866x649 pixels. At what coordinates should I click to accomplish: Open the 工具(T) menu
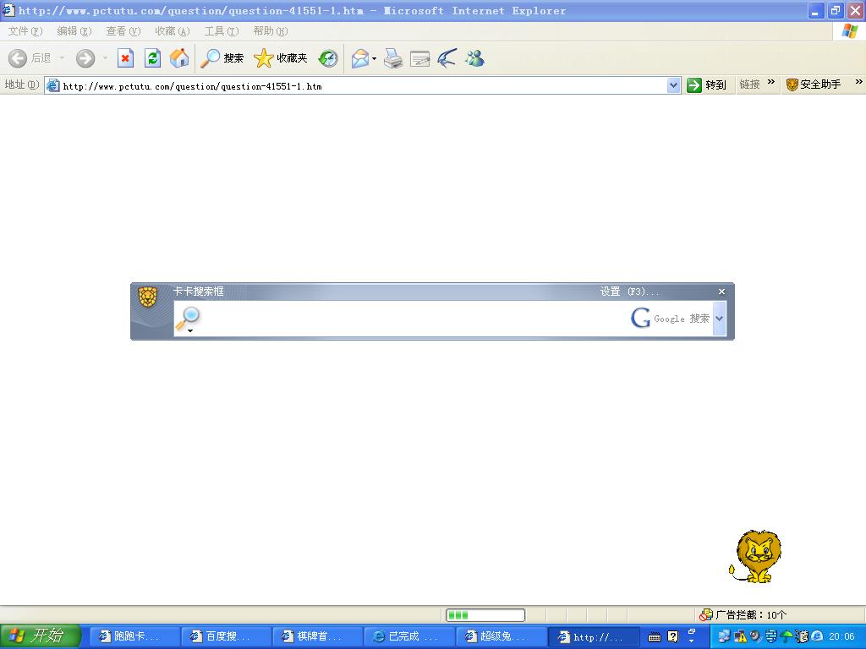(x=222, y=31)
